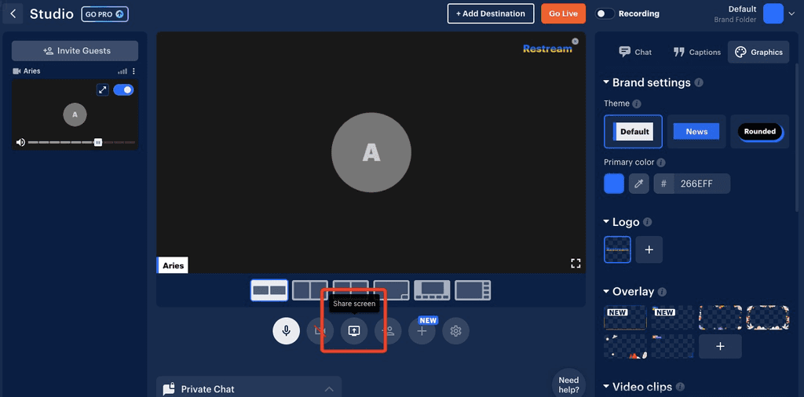Switch to the Chat tab
This screenshot has width=804, height=397.
[635, 52]
